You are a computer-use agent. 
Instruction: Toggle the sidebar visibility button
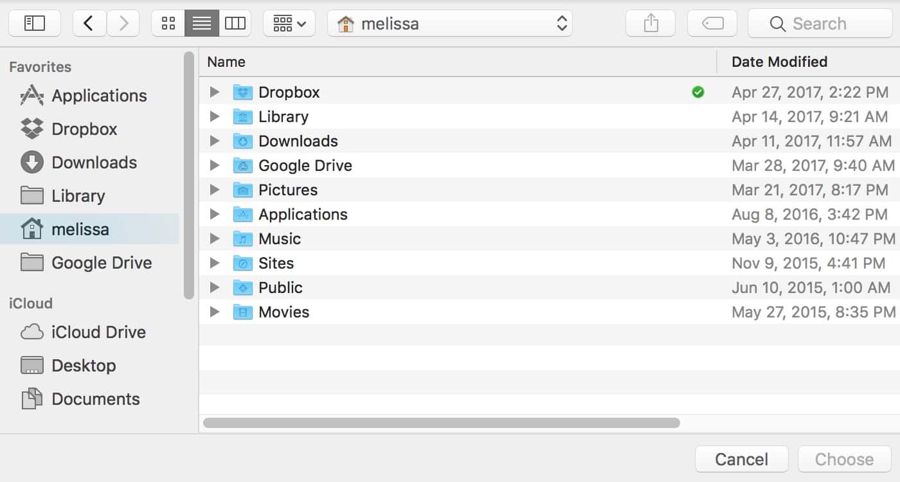35,24
